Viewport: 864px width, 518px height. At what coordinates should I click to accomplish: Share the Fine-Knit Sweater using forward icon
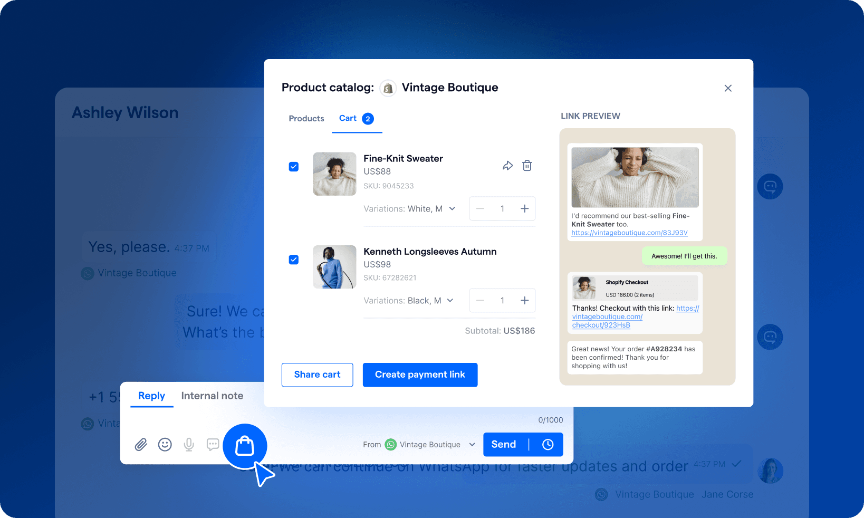pyautogui.click(x=507, y=165)
